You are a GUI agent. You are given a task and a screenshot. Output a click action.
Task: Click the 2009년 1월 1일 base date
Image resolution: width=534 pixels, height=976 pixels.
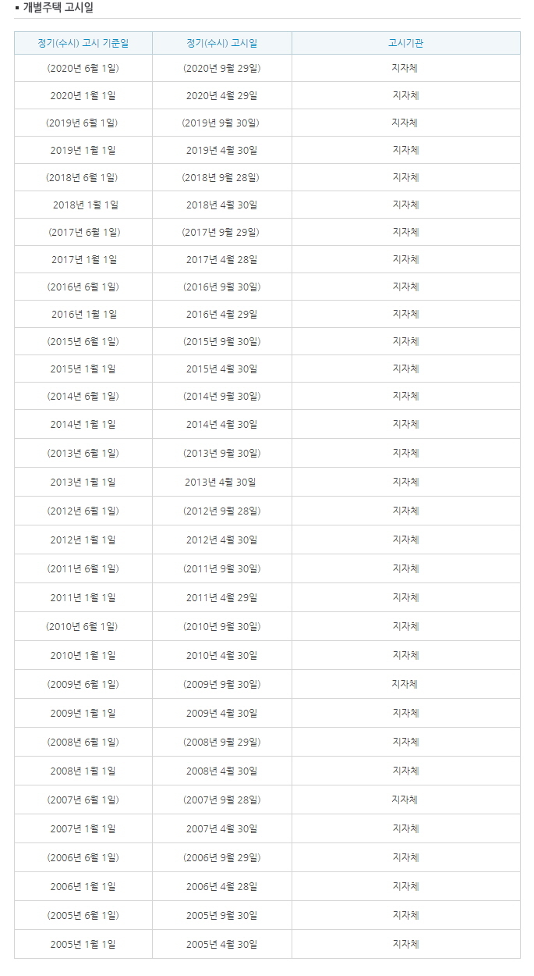(83, 713)
